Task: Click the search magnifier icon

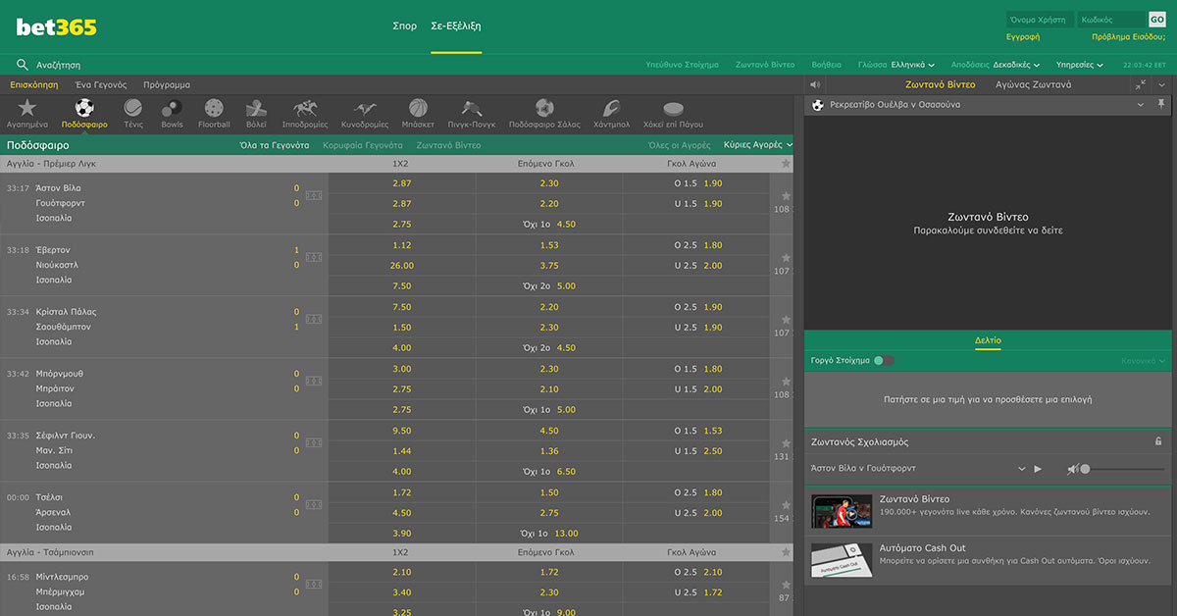Action: pos(22,65)
